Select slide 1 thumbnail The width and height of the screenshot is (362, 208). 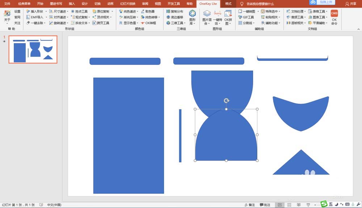[33, 49]
